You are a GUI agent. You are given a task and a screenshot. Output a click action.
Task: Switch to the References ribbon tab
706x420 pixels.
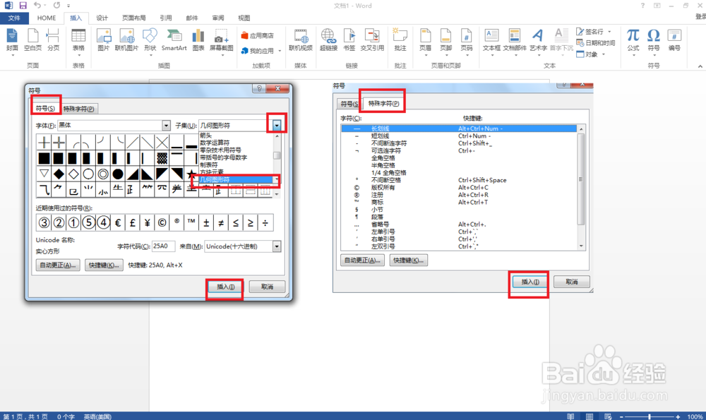(166, 18)
